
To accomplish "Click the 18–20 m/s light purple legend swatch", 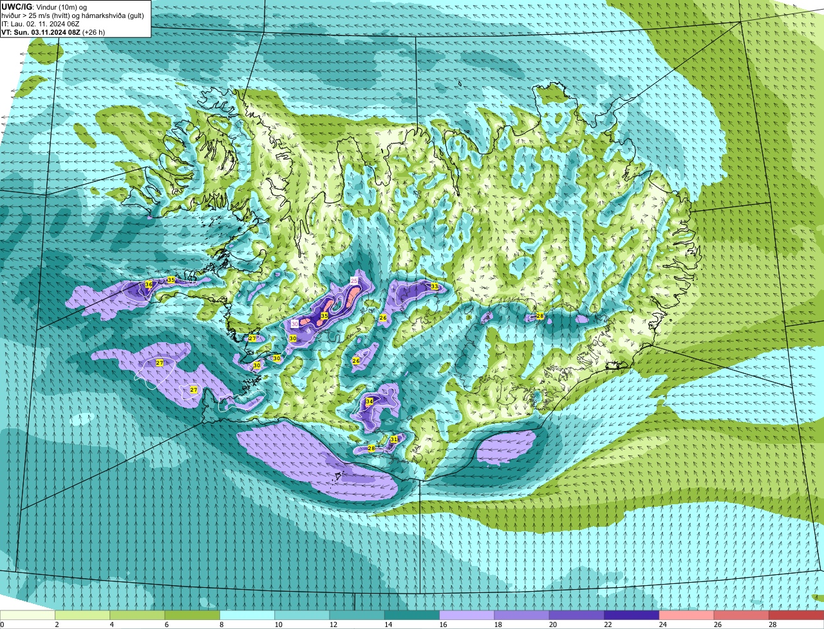I will 521,615.
